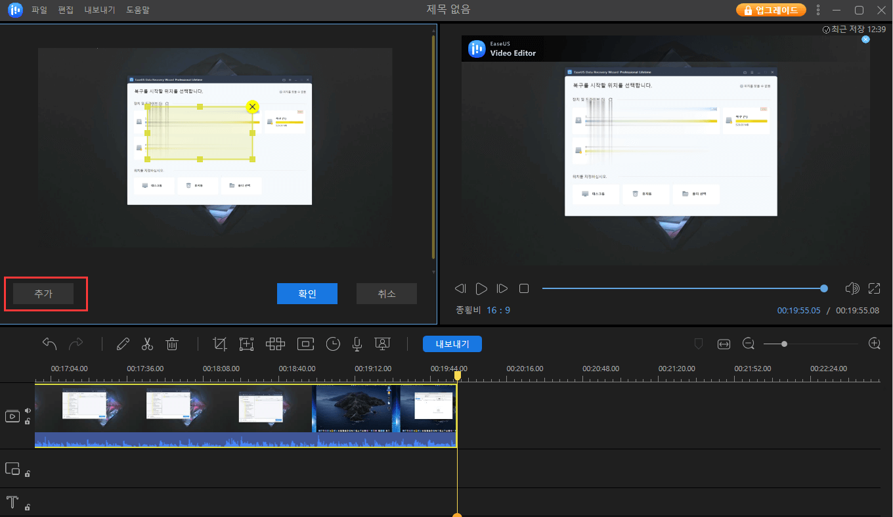Click the 업그레이드 upgrade button
893x517 pixels.
(771, 10)
